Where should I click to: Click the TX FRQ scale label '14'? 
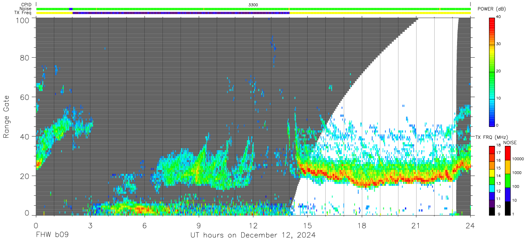(499, 176)
